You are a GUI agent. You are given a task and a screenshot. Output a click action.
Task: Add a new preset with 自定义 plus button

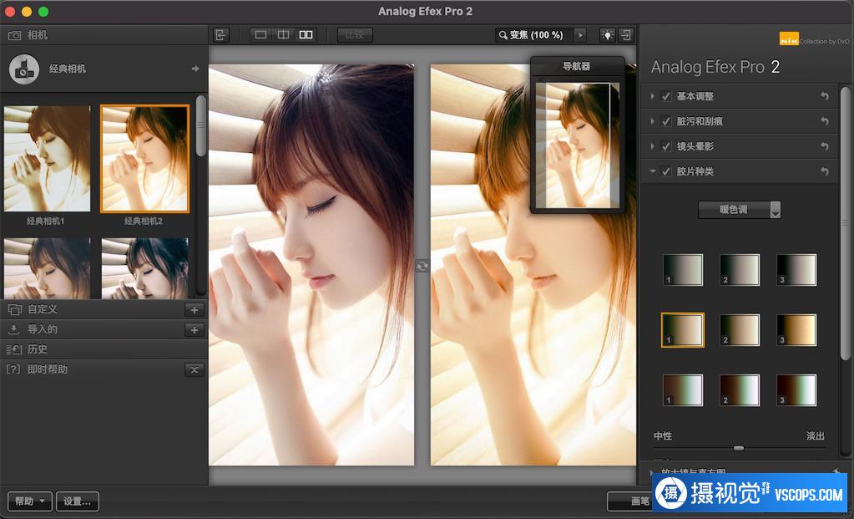coord(195,310)
